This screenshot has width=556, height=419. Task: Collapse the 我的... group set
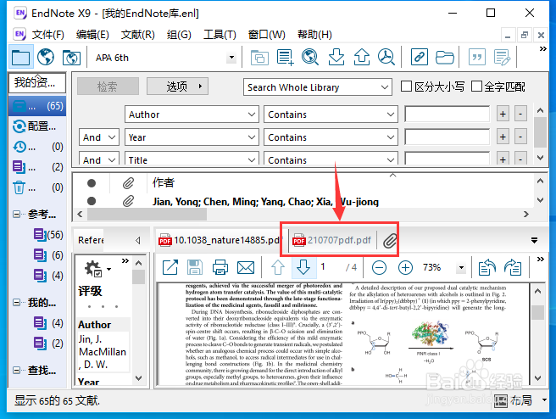pos(16,302)
